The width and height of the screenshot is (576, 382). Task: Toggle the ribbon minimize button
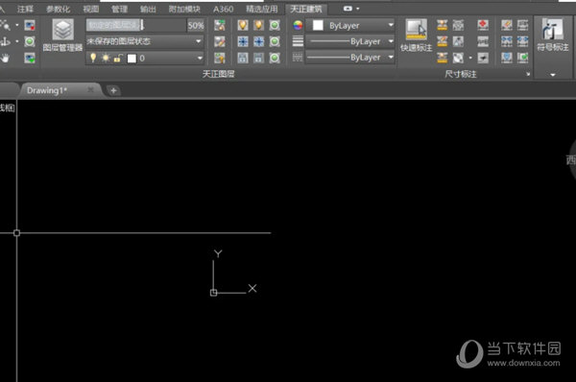click(348, 9)
